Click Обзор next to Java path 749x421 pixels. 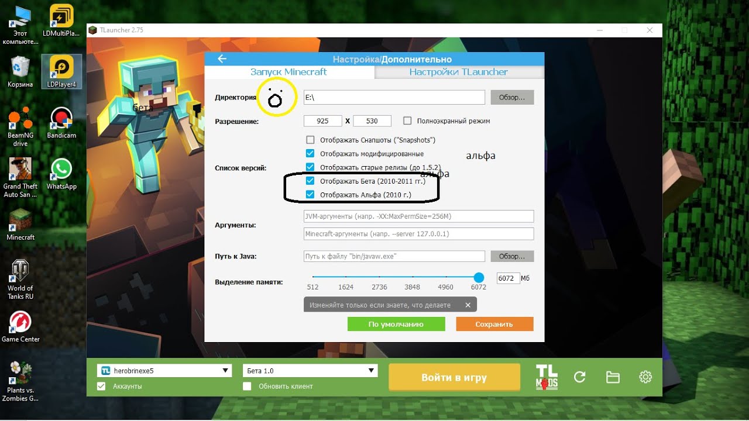point(512,256)
